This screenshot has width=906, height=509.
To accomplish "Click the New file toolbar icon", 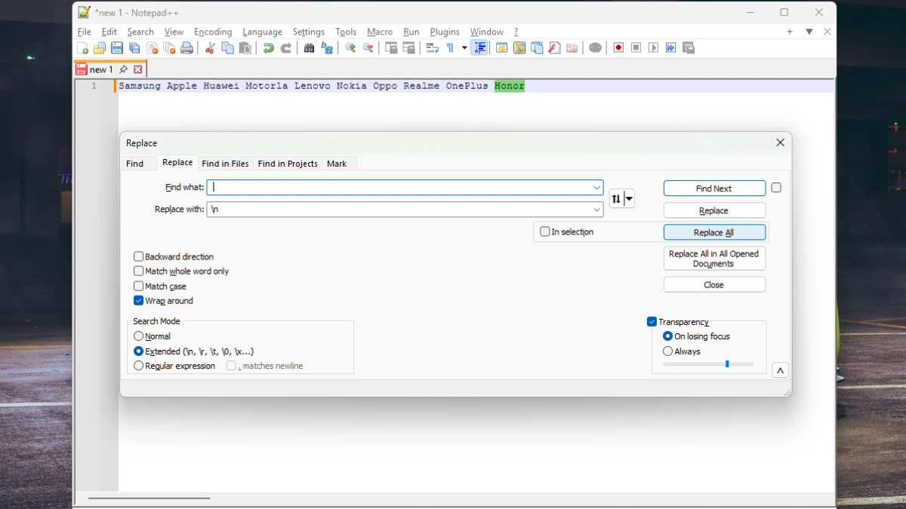I will point(82,48).
